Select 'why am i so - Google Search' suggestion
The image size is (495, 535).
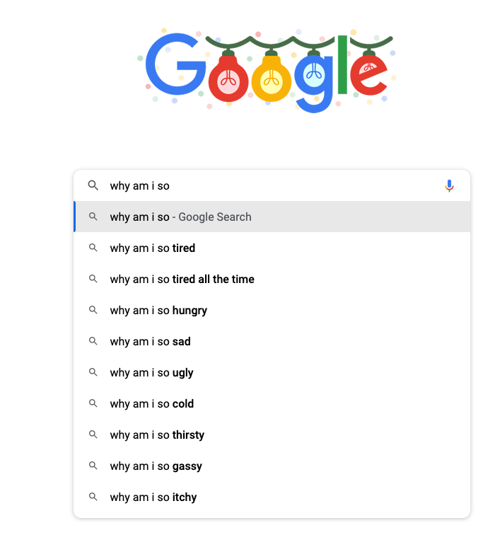272,217
